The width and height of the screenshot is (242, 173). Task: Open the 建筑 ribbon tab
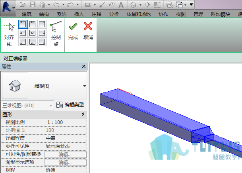(x=27, y=14)
